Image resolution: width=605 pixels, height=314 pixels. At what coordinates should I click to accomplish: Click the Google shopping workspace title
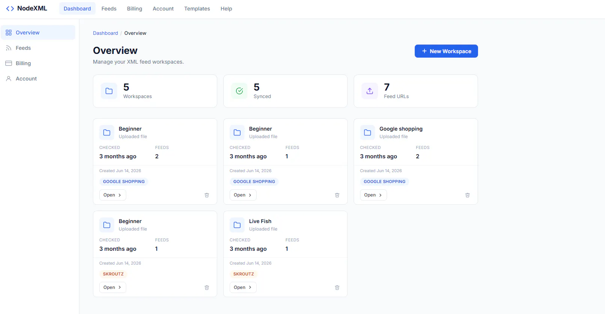[401, 129]
